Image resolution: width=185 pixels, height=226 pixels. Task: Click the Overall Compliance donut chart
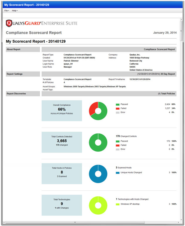[x=98, y=111]
